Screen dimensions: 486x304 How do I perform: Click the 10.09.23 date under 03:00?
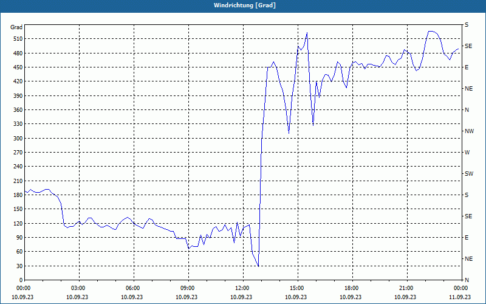pyautogui.click(x=78, y=297)
